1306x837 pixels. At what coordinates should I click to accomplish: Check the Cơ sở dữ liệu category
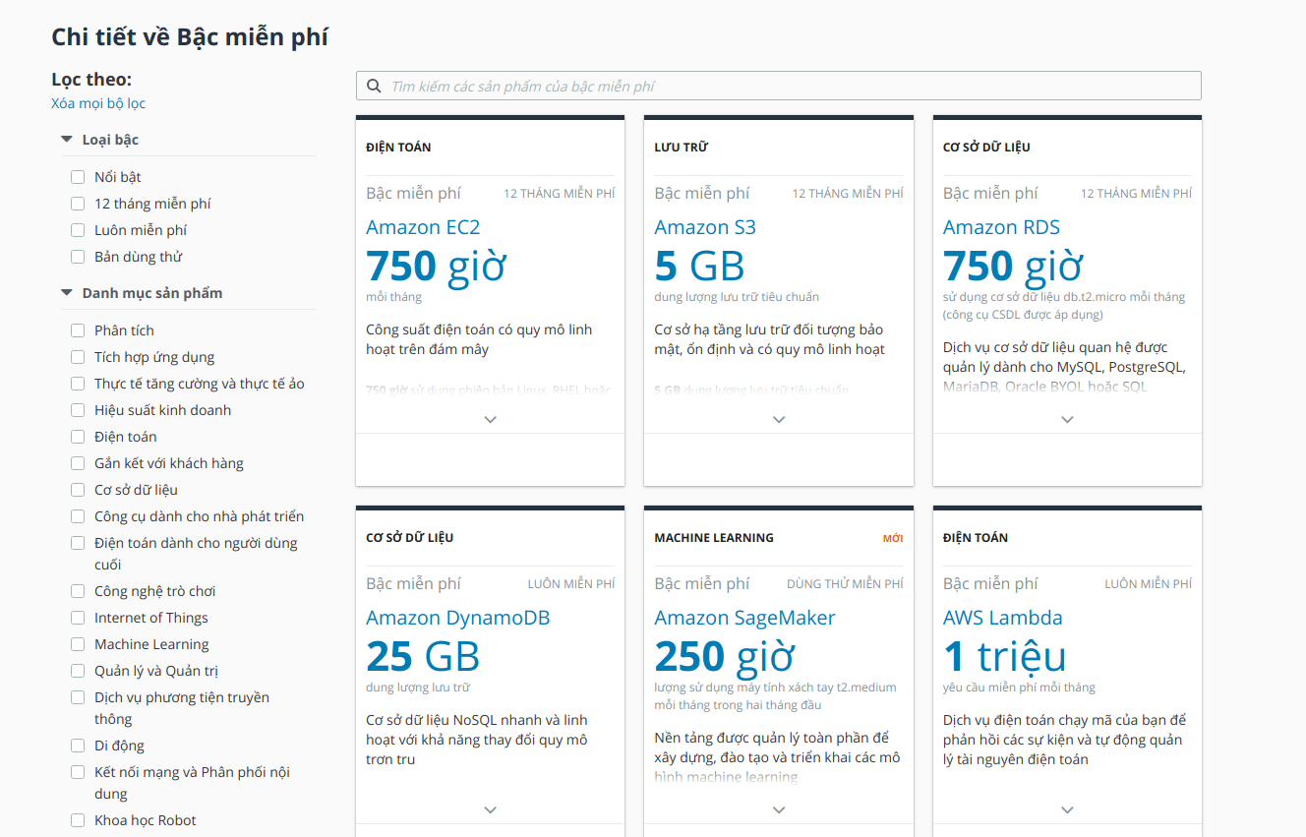78,490
